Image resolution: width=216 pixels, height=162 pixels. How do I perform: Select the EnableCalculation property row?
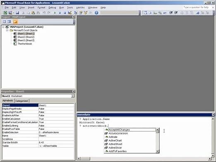(x=38, y=119)
